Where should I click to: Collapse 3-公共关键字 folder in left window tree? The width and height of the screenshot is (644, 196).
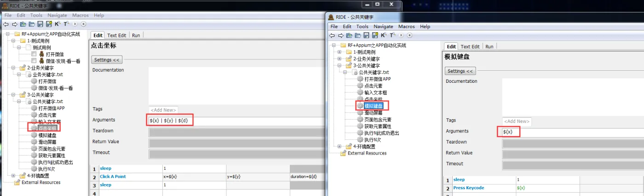click(x=13, y=95)
